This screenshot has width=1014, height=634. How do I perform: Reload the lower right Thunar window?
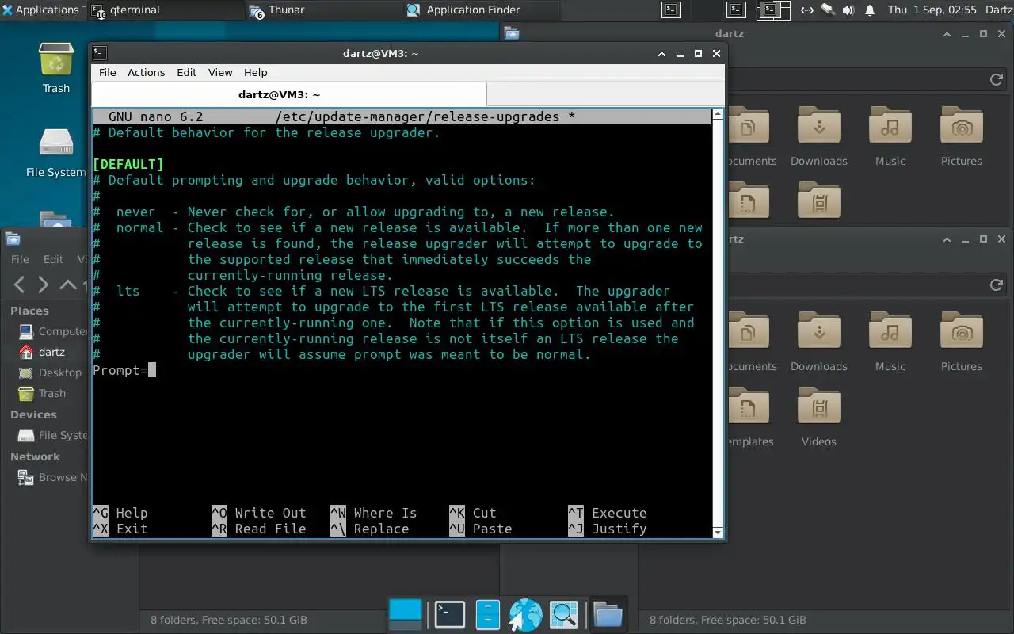997,285
